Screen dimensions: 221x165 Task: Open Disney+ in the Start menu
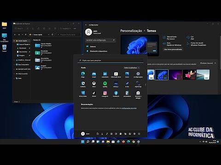click(116, 84)
